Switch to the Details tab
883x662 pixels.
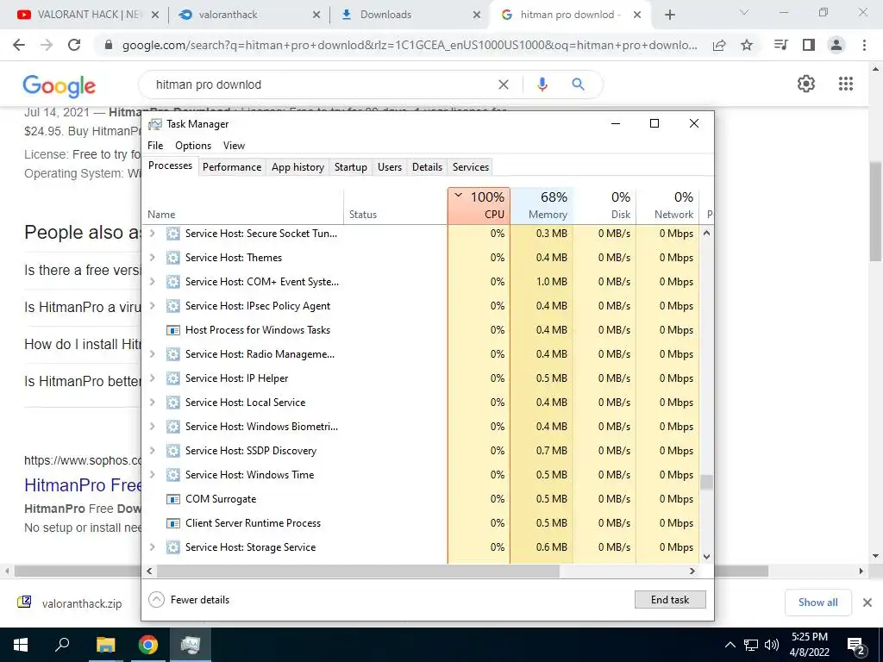(x=427, y=166)
